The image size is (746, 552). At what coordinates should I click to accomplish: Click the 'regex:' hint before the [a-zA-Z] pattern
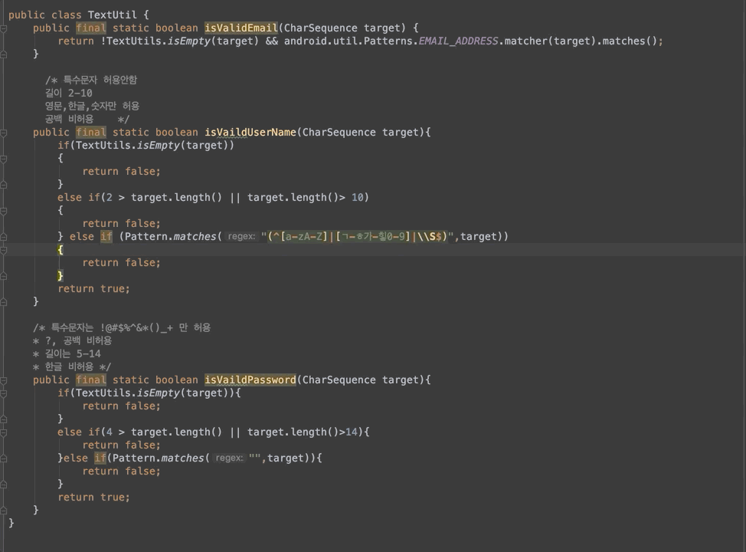click(241, 236)
